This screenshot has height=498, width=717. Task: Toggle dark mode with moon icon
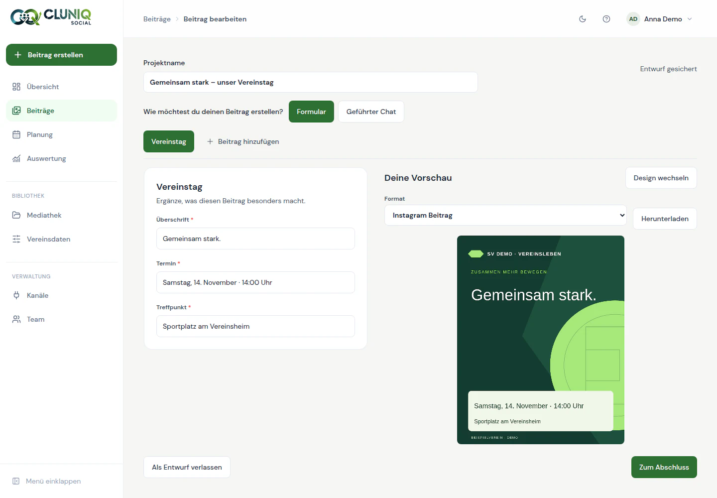[x=583, y=19]
